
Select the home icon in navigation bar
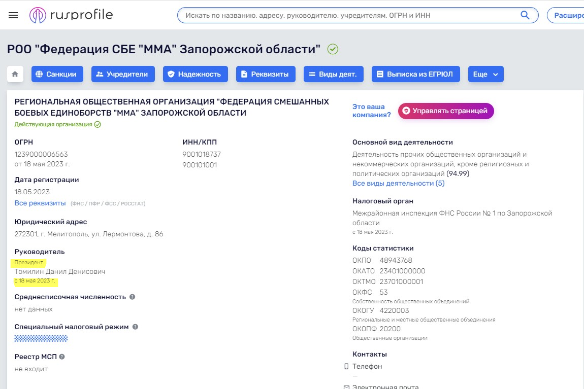coord(16,74)
